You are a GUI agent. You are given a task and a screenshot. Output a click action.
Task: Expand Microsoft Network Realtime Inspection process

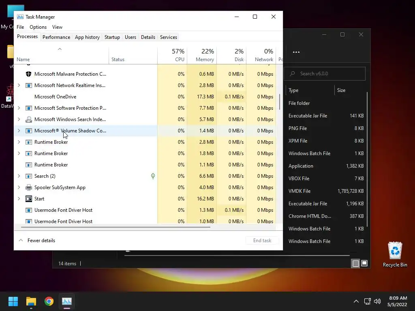pos(19,85)
